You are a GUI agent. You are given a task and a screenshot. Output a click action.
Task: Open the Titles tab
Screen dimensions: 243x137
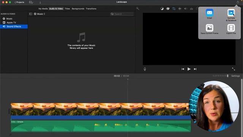tap(67, 9)
